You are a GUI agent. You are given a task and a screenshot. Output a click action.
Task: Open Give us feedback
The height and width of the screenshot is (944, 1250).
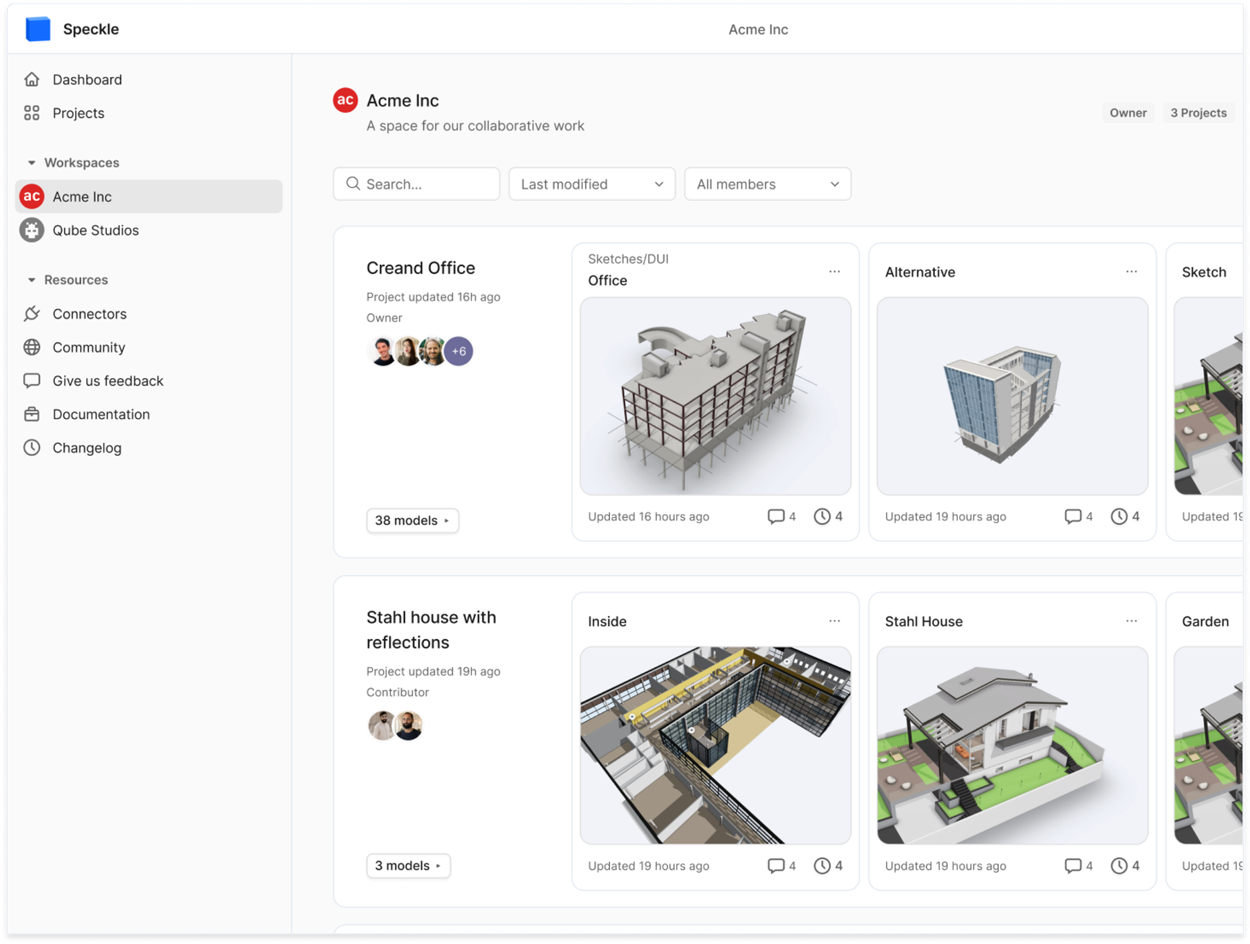(x=149, y=380)
